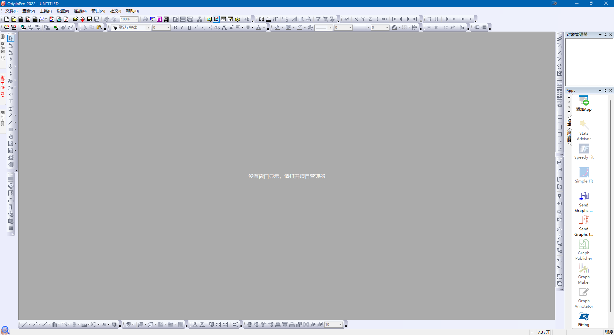Viewport: 614px width, 335px height.
Task: Open the Graph Publisher app
Action: click(x=584, y=249)
